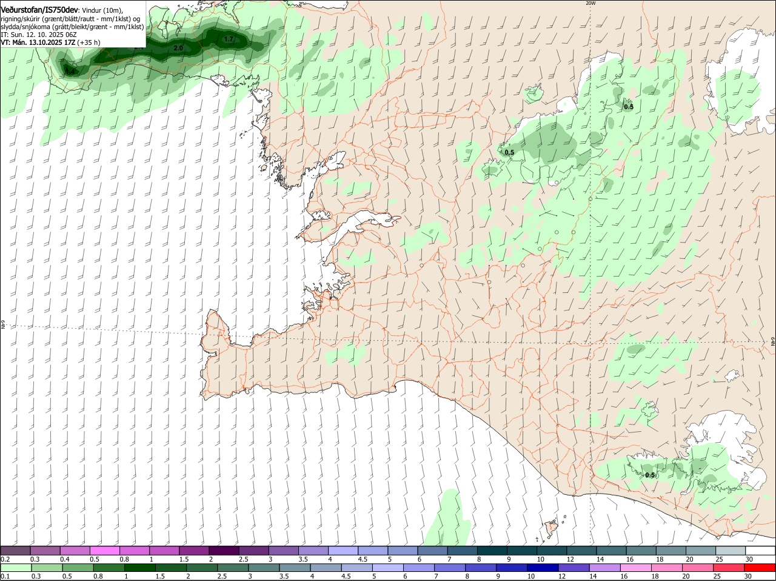Select the dark navy blue swatch in lower legend
Viewport: 776px width, 581px height.
543,568
